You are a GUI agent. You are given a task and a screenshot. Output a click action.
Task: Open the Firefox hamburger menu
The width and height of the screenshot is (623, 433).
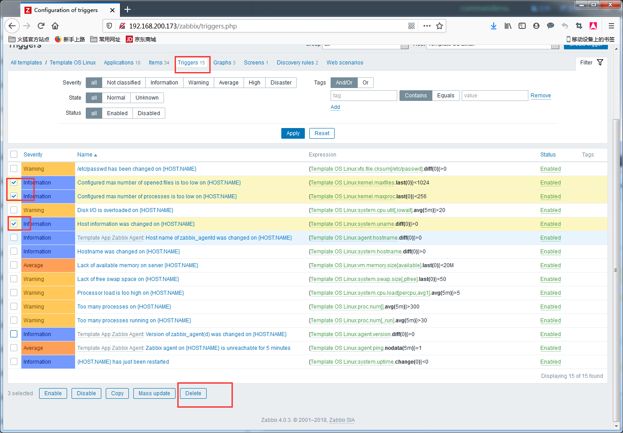click(x=611, y=26)
